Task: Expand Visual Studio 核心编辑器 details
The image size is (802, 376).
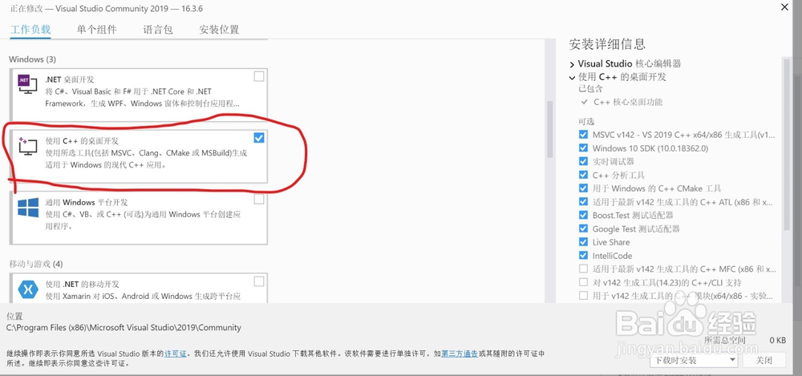Action: [572, 64]
